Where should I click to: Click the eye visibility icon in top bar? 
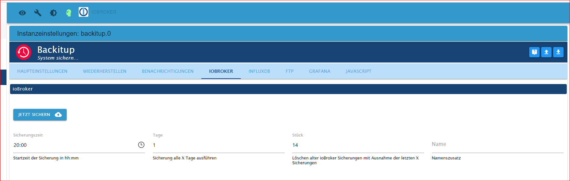pyautogui.click(x=22, y=13)
